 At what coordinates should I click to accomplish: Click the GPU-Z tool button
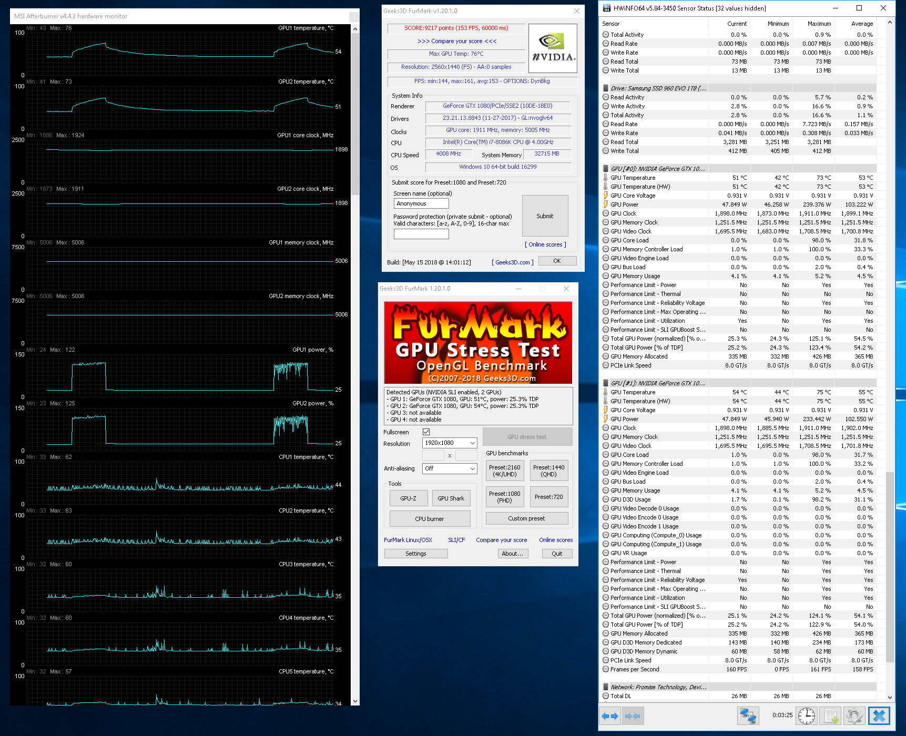[x=408, y=498]
